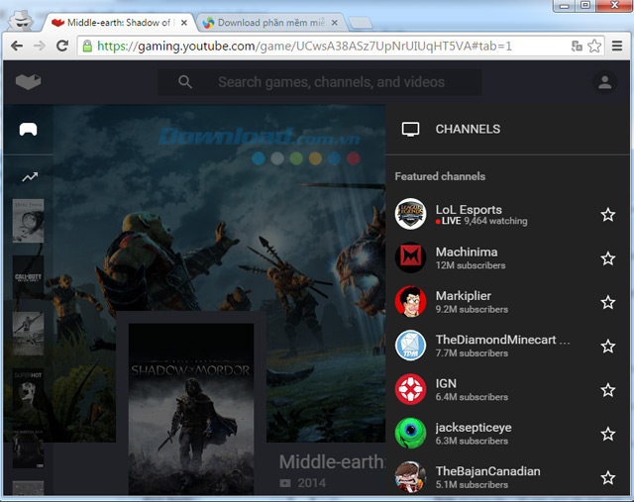Open LoL Esports channel avatar

[410, 214]
